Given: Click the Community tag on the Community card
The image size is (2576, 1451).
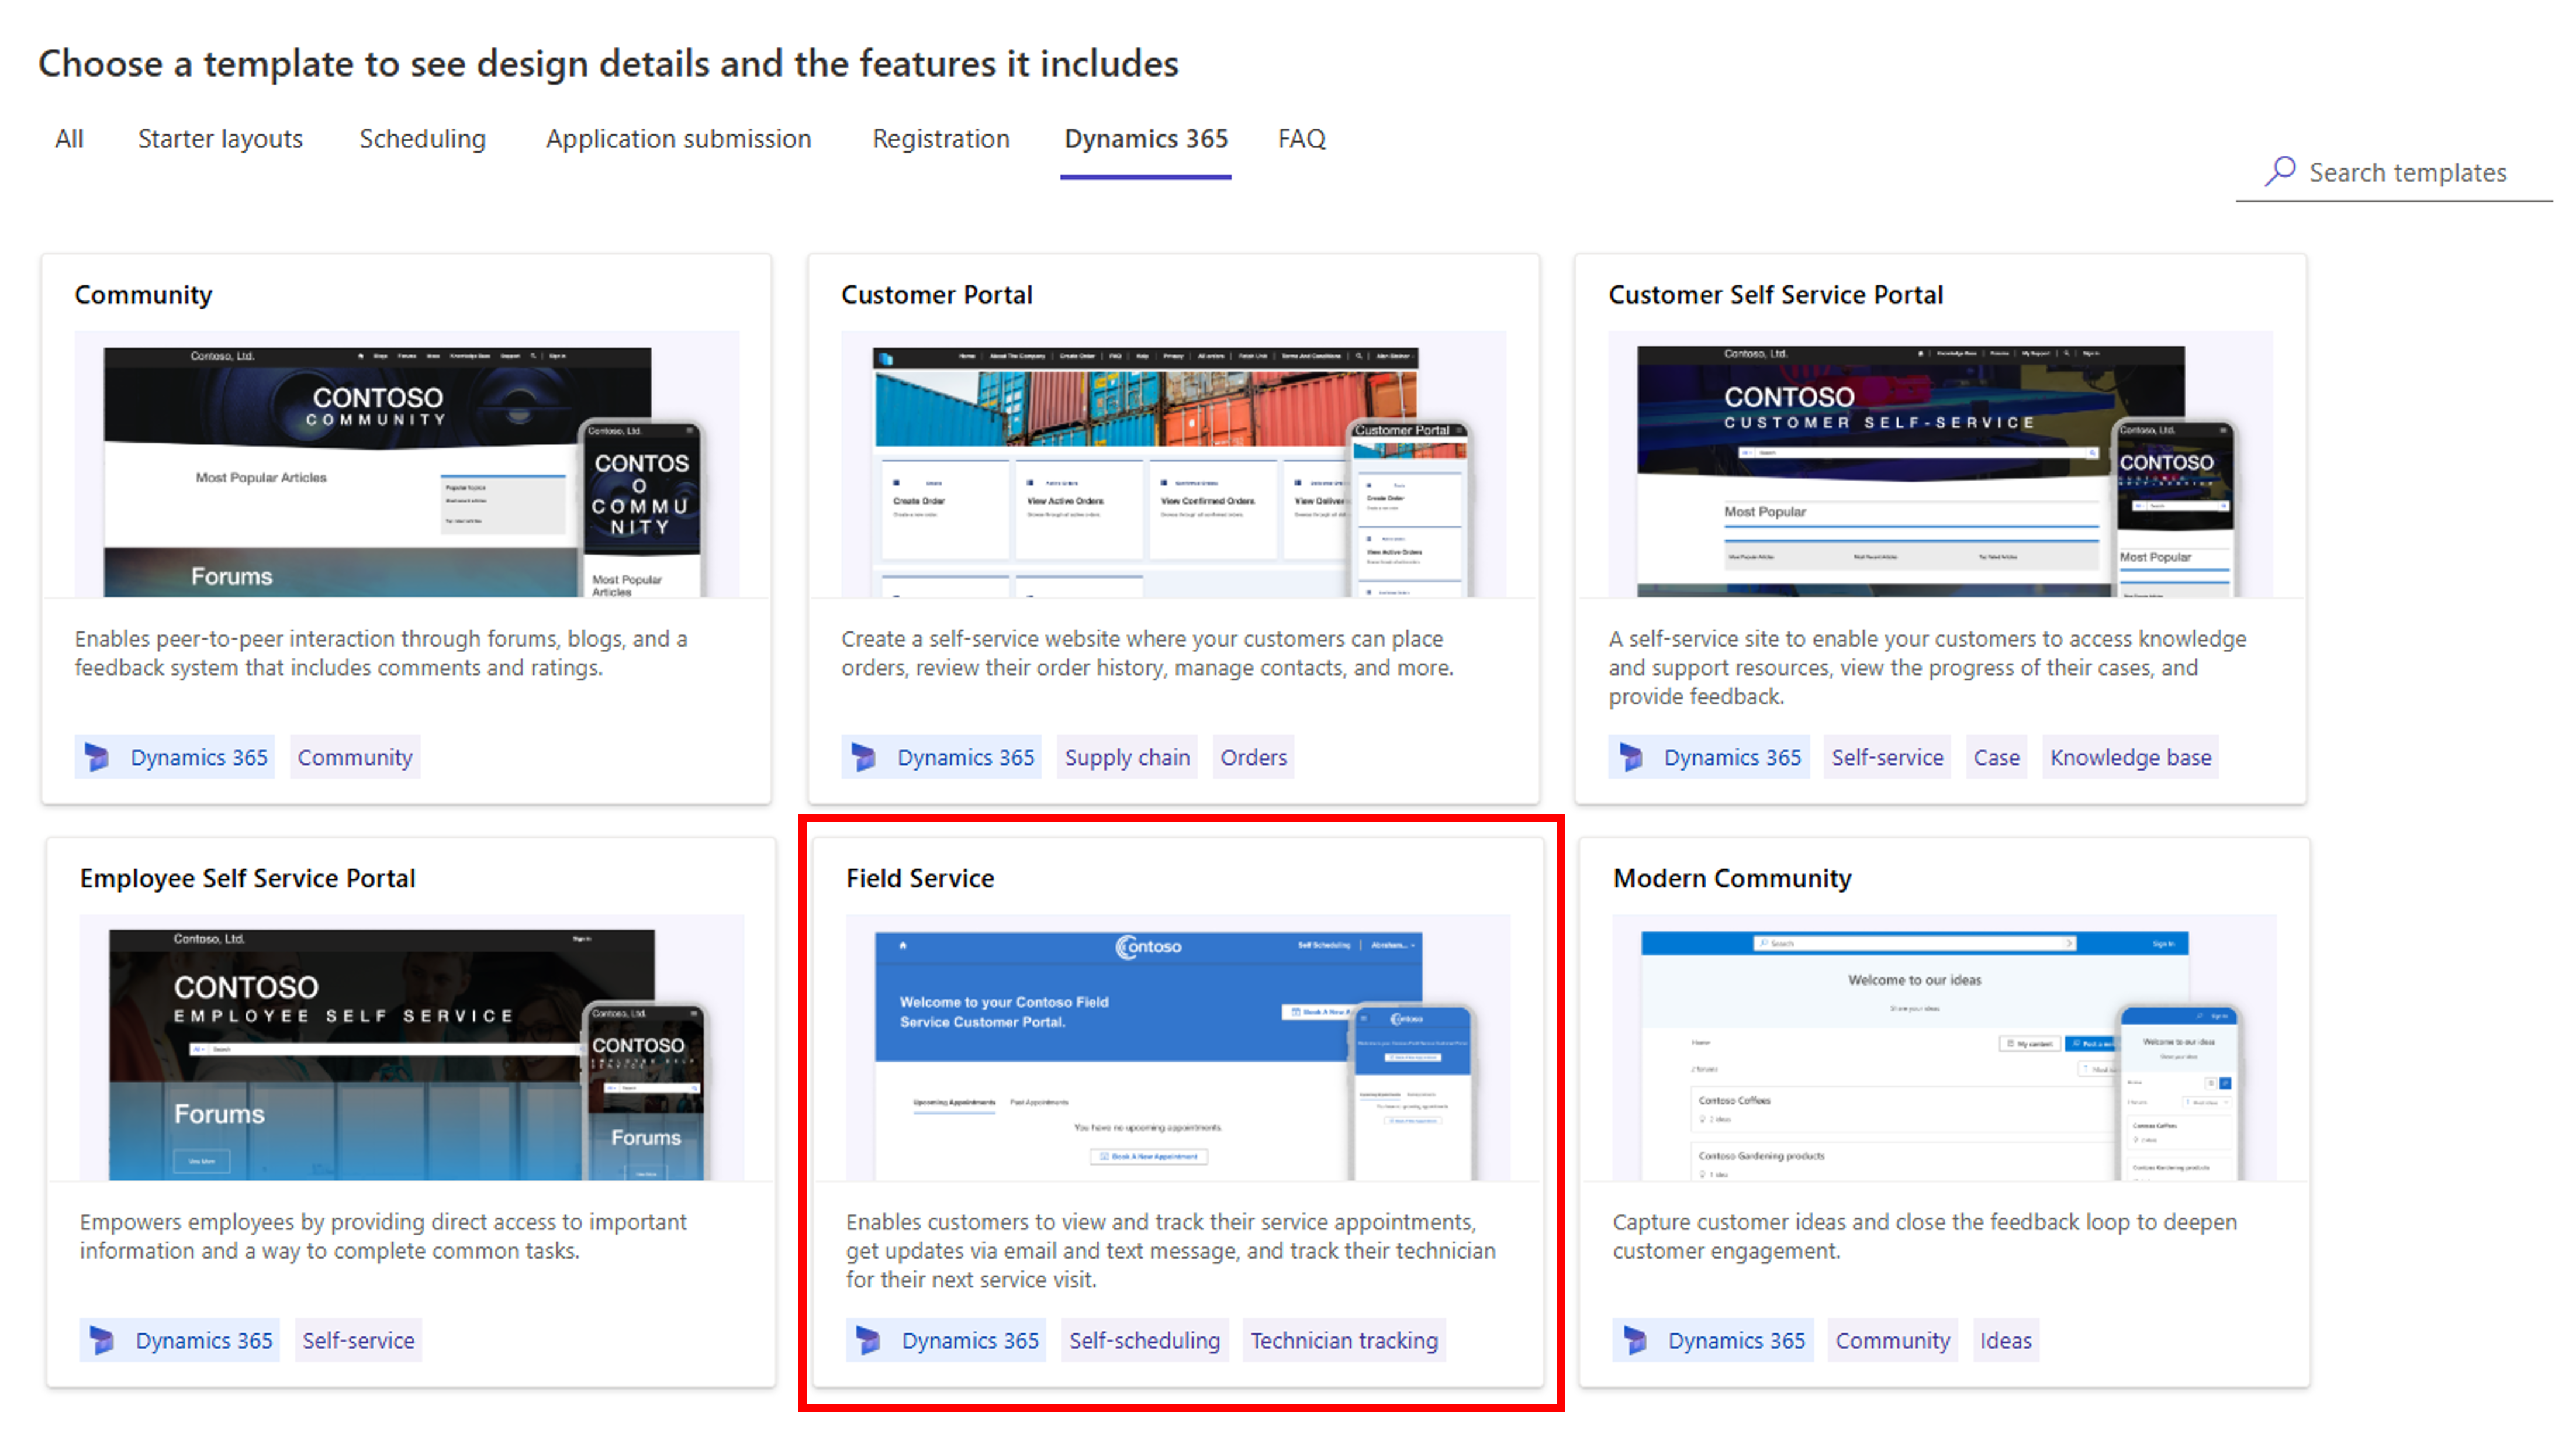Looking at the screenshot, I should coord(355,757).
